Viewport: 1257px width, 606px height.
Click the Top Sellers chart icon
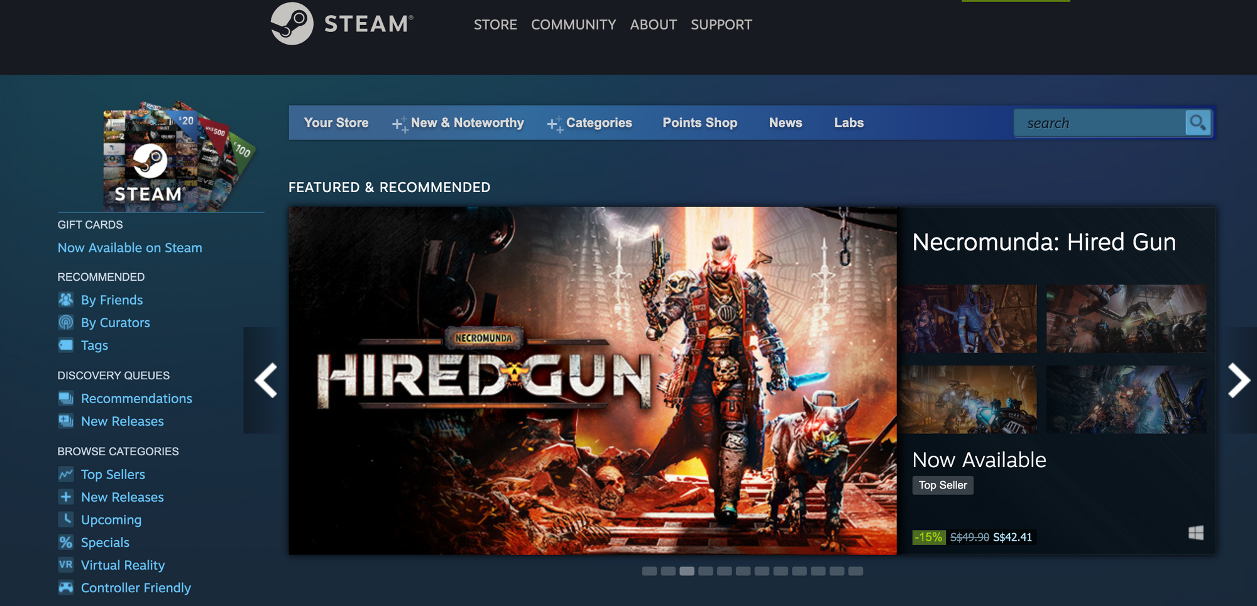66,474
